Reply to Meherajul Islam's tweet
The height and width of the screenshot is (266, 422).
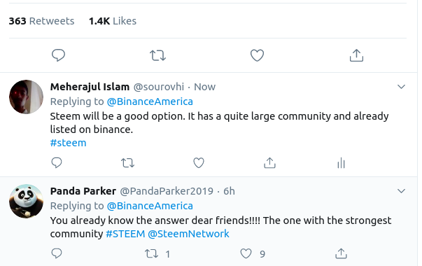57,163
